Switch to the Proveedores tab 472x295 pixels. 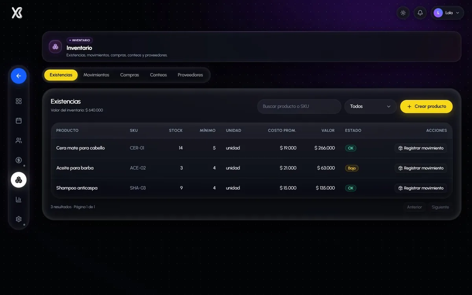(190, 75)
